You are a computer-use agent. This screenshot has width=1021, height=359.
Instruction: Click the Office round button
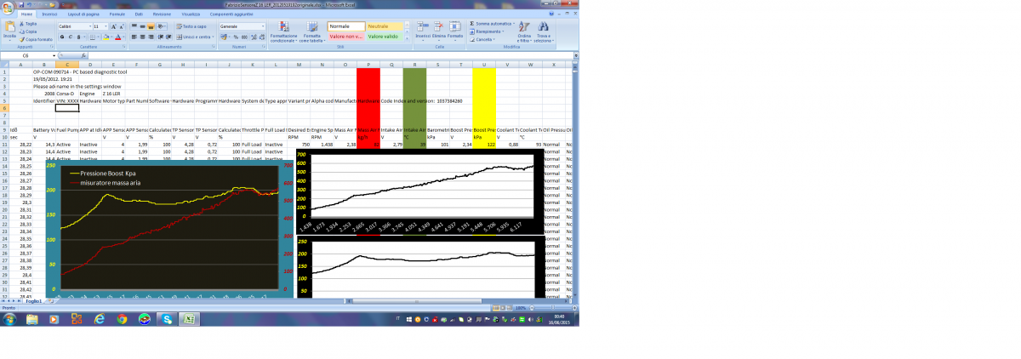(x=7, y=7)
